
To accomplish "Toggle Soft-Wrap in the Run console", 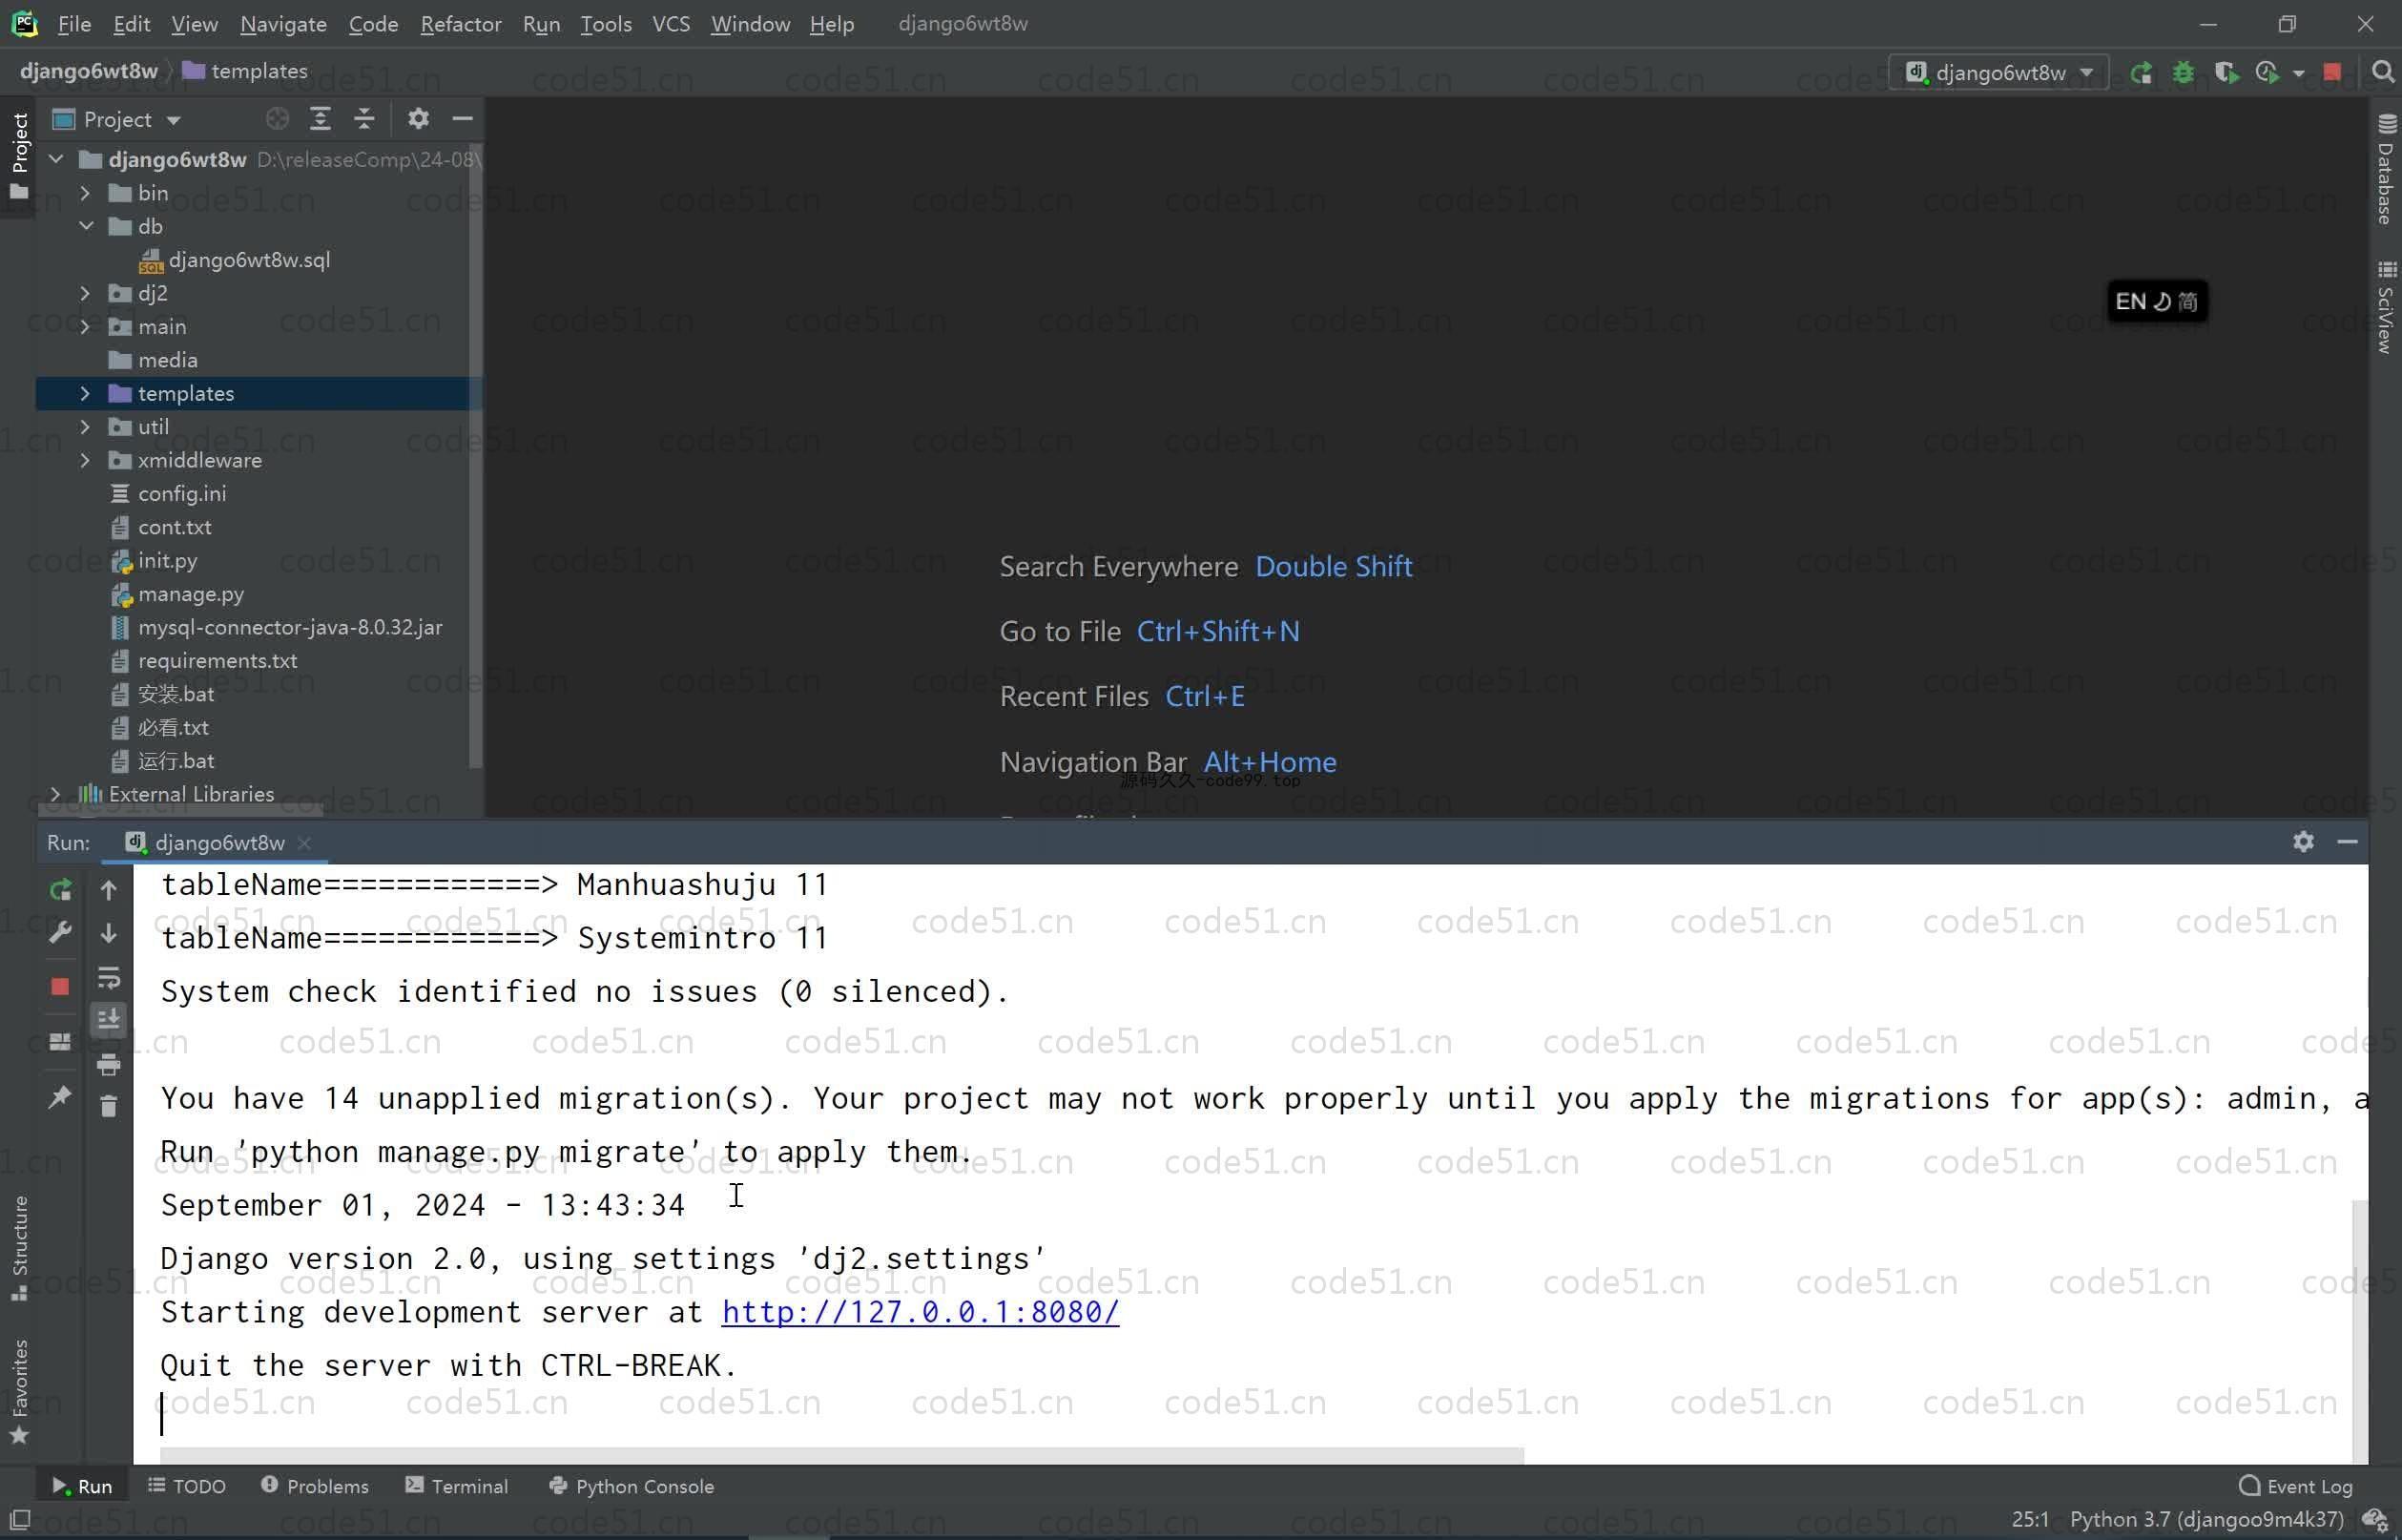I will (109, 977).
